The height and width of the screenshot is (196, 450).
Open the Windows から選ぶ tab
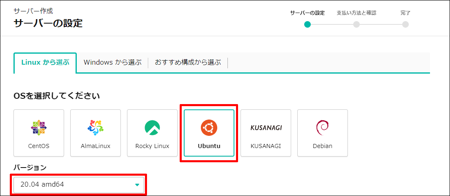pos(112,63)
